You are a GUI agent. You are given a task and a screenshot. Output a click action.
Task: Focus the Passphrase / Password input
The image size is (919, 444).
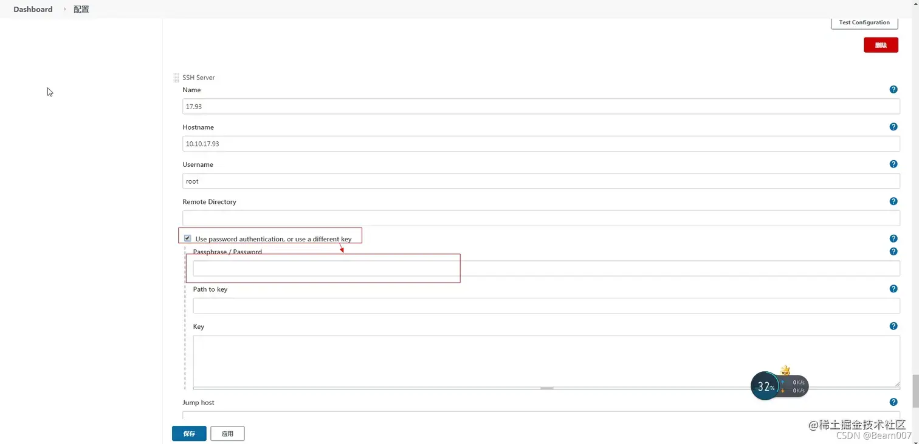coord(546,268)
